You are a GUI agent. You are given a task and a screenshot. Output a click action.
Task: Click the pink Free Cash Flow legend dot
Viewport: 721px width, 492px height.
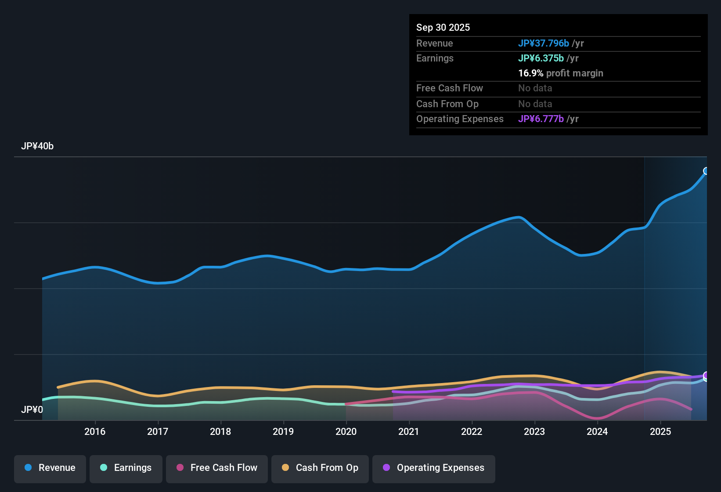click(180, 468)
